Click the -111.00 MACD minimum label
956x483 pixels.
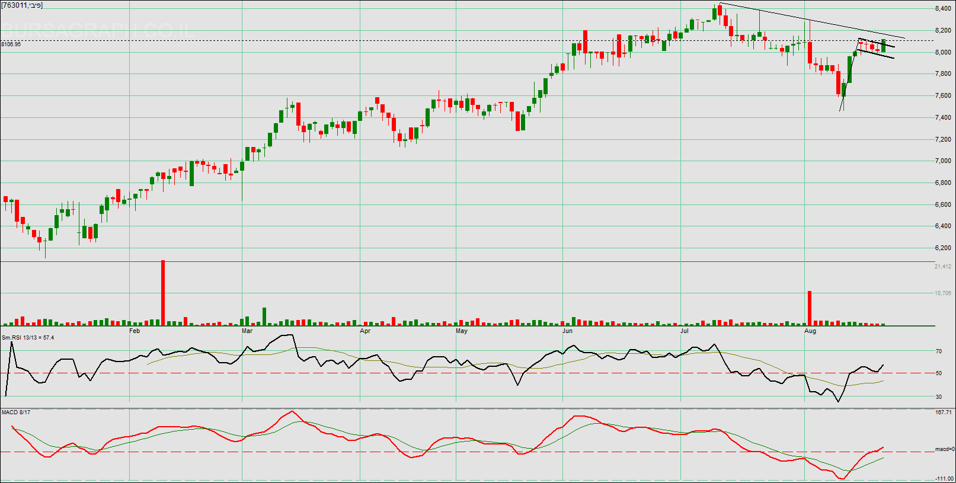(x=944, y=478)
